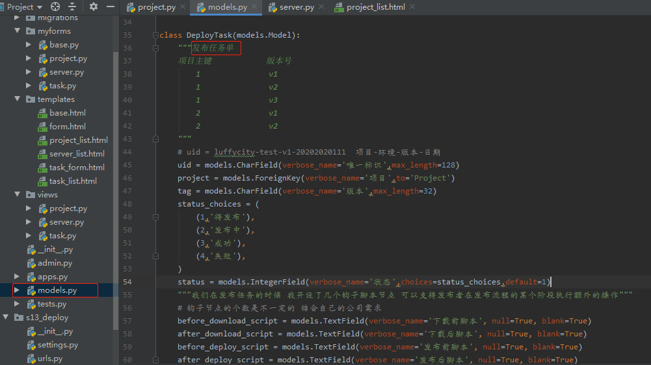Click the HTML icon on project_list.html tab

(339, 7)
